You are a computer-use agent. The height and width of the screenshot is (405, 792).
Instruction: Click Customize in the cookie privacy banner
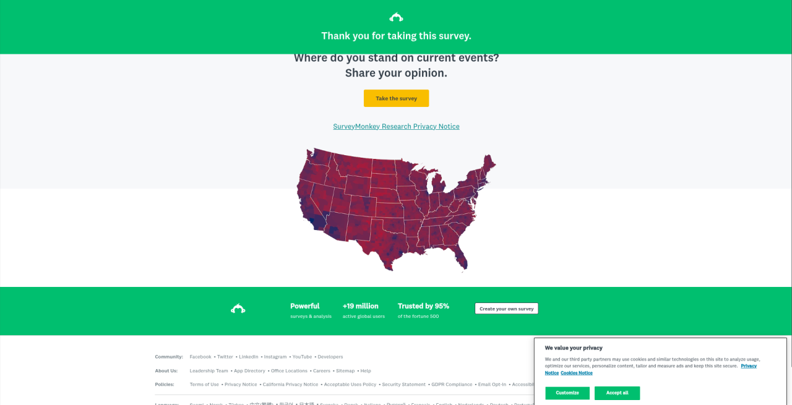[x=567, y=393]
